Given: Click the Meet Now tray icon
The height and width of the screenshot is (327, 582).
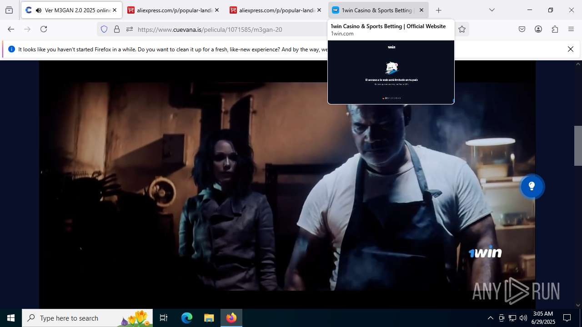Looking at the screenshot, I should [x=502, y=318].
